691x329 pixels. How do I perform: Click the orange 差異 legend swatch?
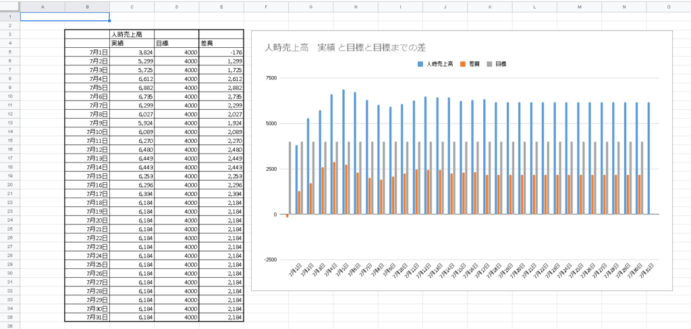coord(462,64)
